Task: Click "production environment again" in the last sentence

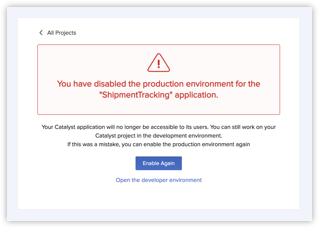Action: click(x=211, y=144)
